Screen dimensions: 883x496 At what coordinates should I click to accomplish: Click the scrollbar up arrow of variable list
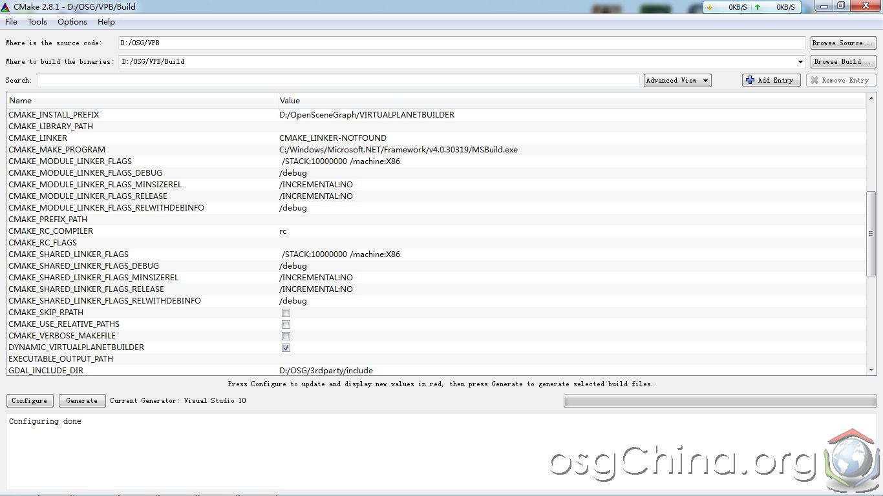(x=871, y=98)
